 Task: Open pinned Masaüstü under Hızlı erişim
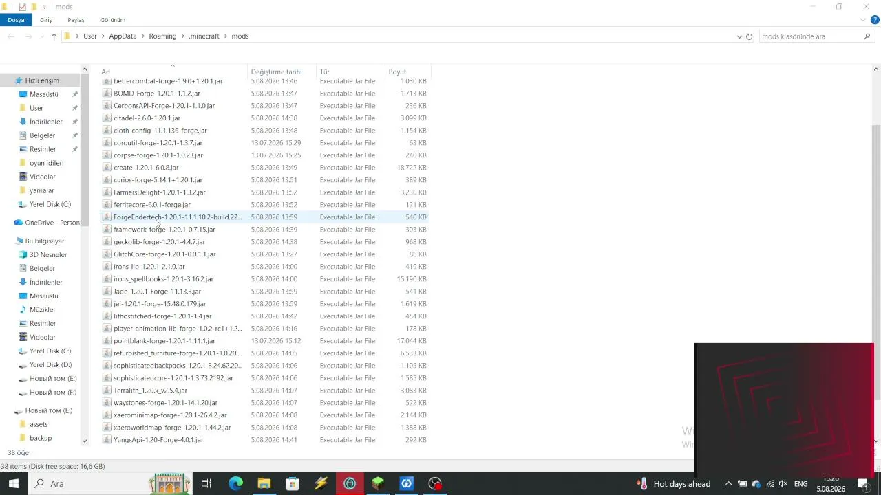(43, 94)
